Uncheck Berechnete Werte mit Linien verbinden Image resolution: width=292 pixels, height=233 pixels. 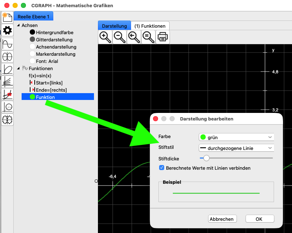(x=162, y=168)
